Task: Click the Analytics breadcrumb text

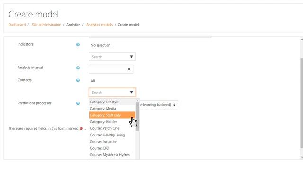Action: (x=73, y=25)
